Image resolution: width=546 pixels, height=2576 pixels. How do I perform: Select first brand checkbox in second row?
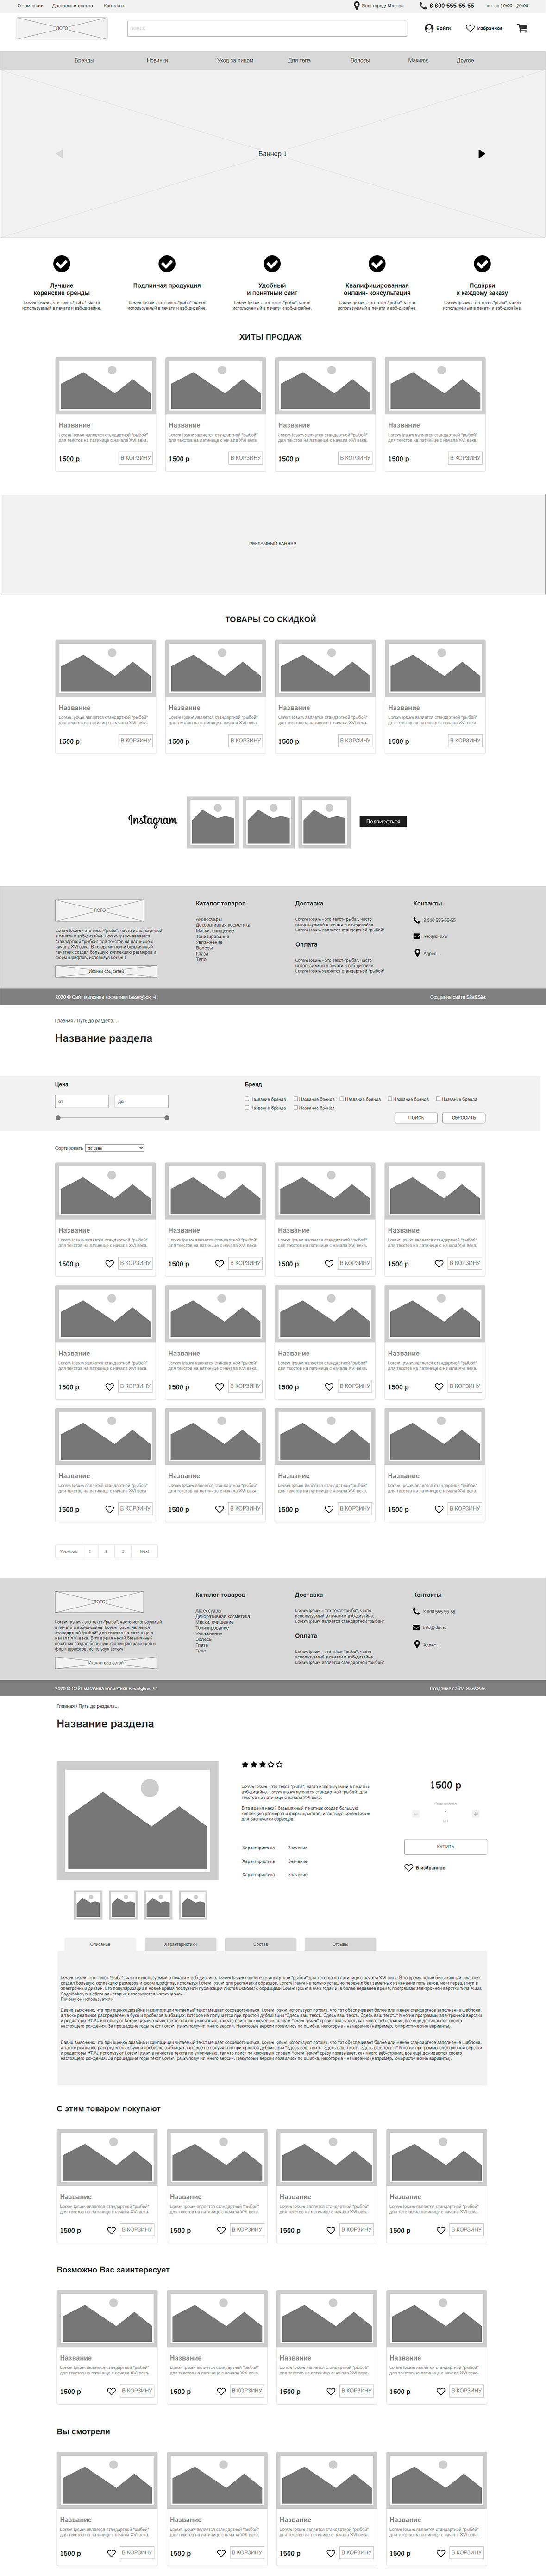[x=247, y=1108]
